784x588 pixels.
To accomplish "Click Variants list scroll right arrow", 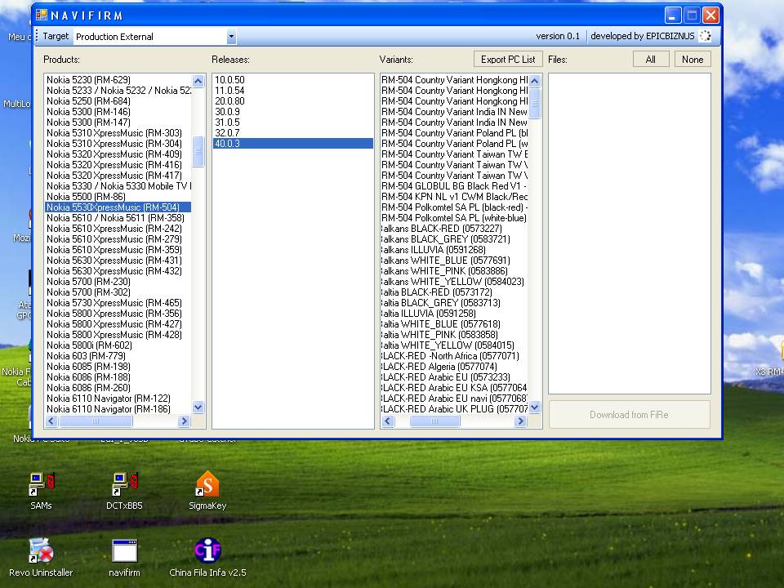I will [520, 421].
